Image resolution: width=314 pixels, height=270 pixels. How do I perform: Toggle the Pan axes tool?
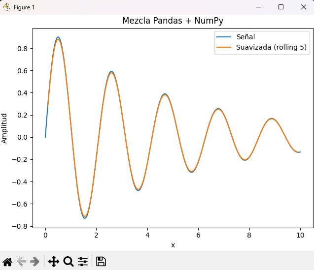click(54, 262)
